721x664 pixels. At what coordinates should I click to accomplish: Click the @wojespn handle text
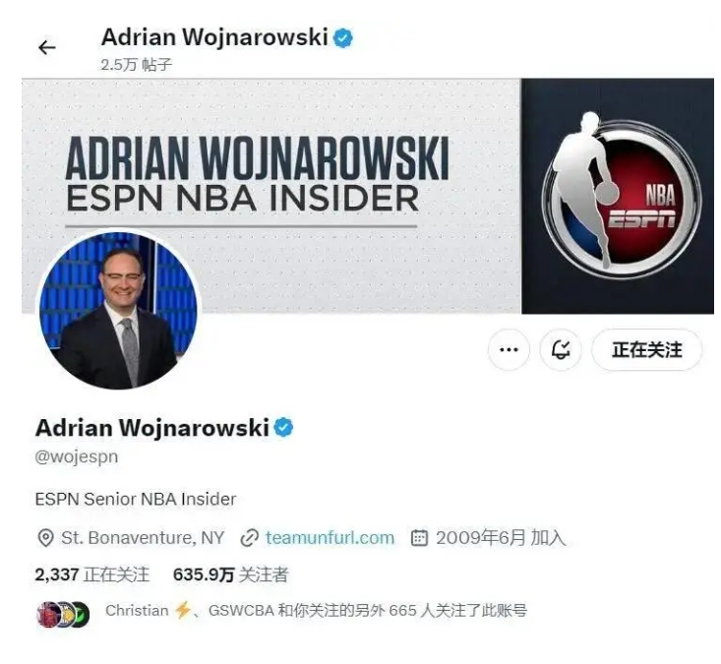77,457
